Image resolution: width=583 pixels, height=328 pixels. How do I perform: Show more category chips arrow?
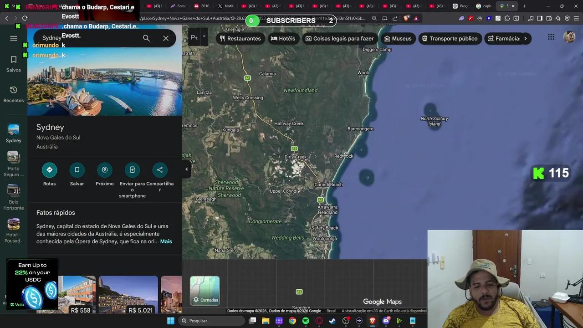[x=525, y=38]
